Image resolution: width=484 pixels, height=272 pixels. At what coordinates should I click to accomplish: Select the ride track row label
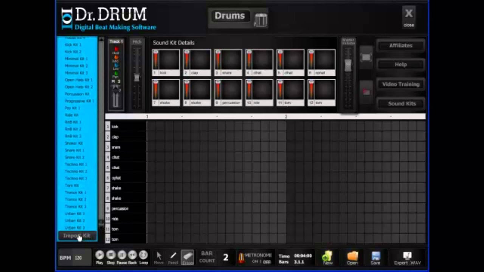126,219
